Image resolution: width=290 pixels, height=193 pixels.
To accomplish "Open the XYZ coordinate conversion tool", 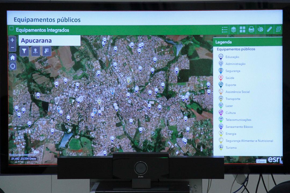I will [278, 29].
